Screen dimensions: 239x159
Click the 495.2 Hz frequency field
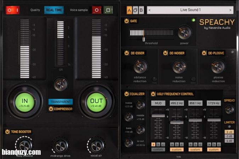(177, 103)
